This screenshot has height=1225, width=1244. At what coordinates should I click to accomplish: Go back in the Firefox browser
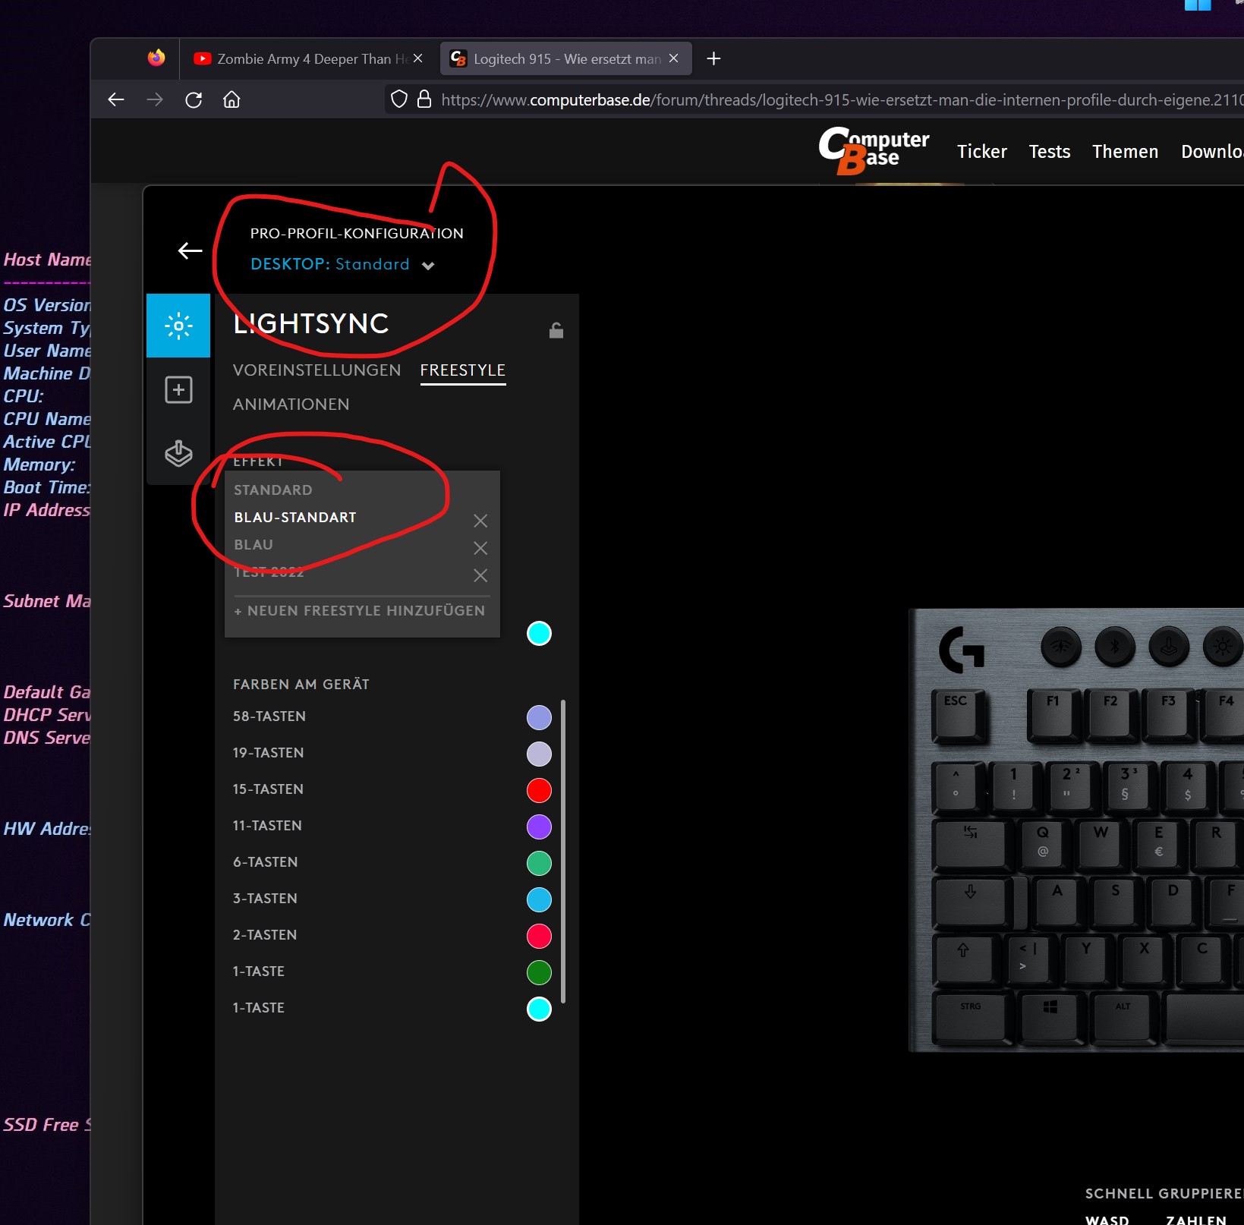[116, 99]
